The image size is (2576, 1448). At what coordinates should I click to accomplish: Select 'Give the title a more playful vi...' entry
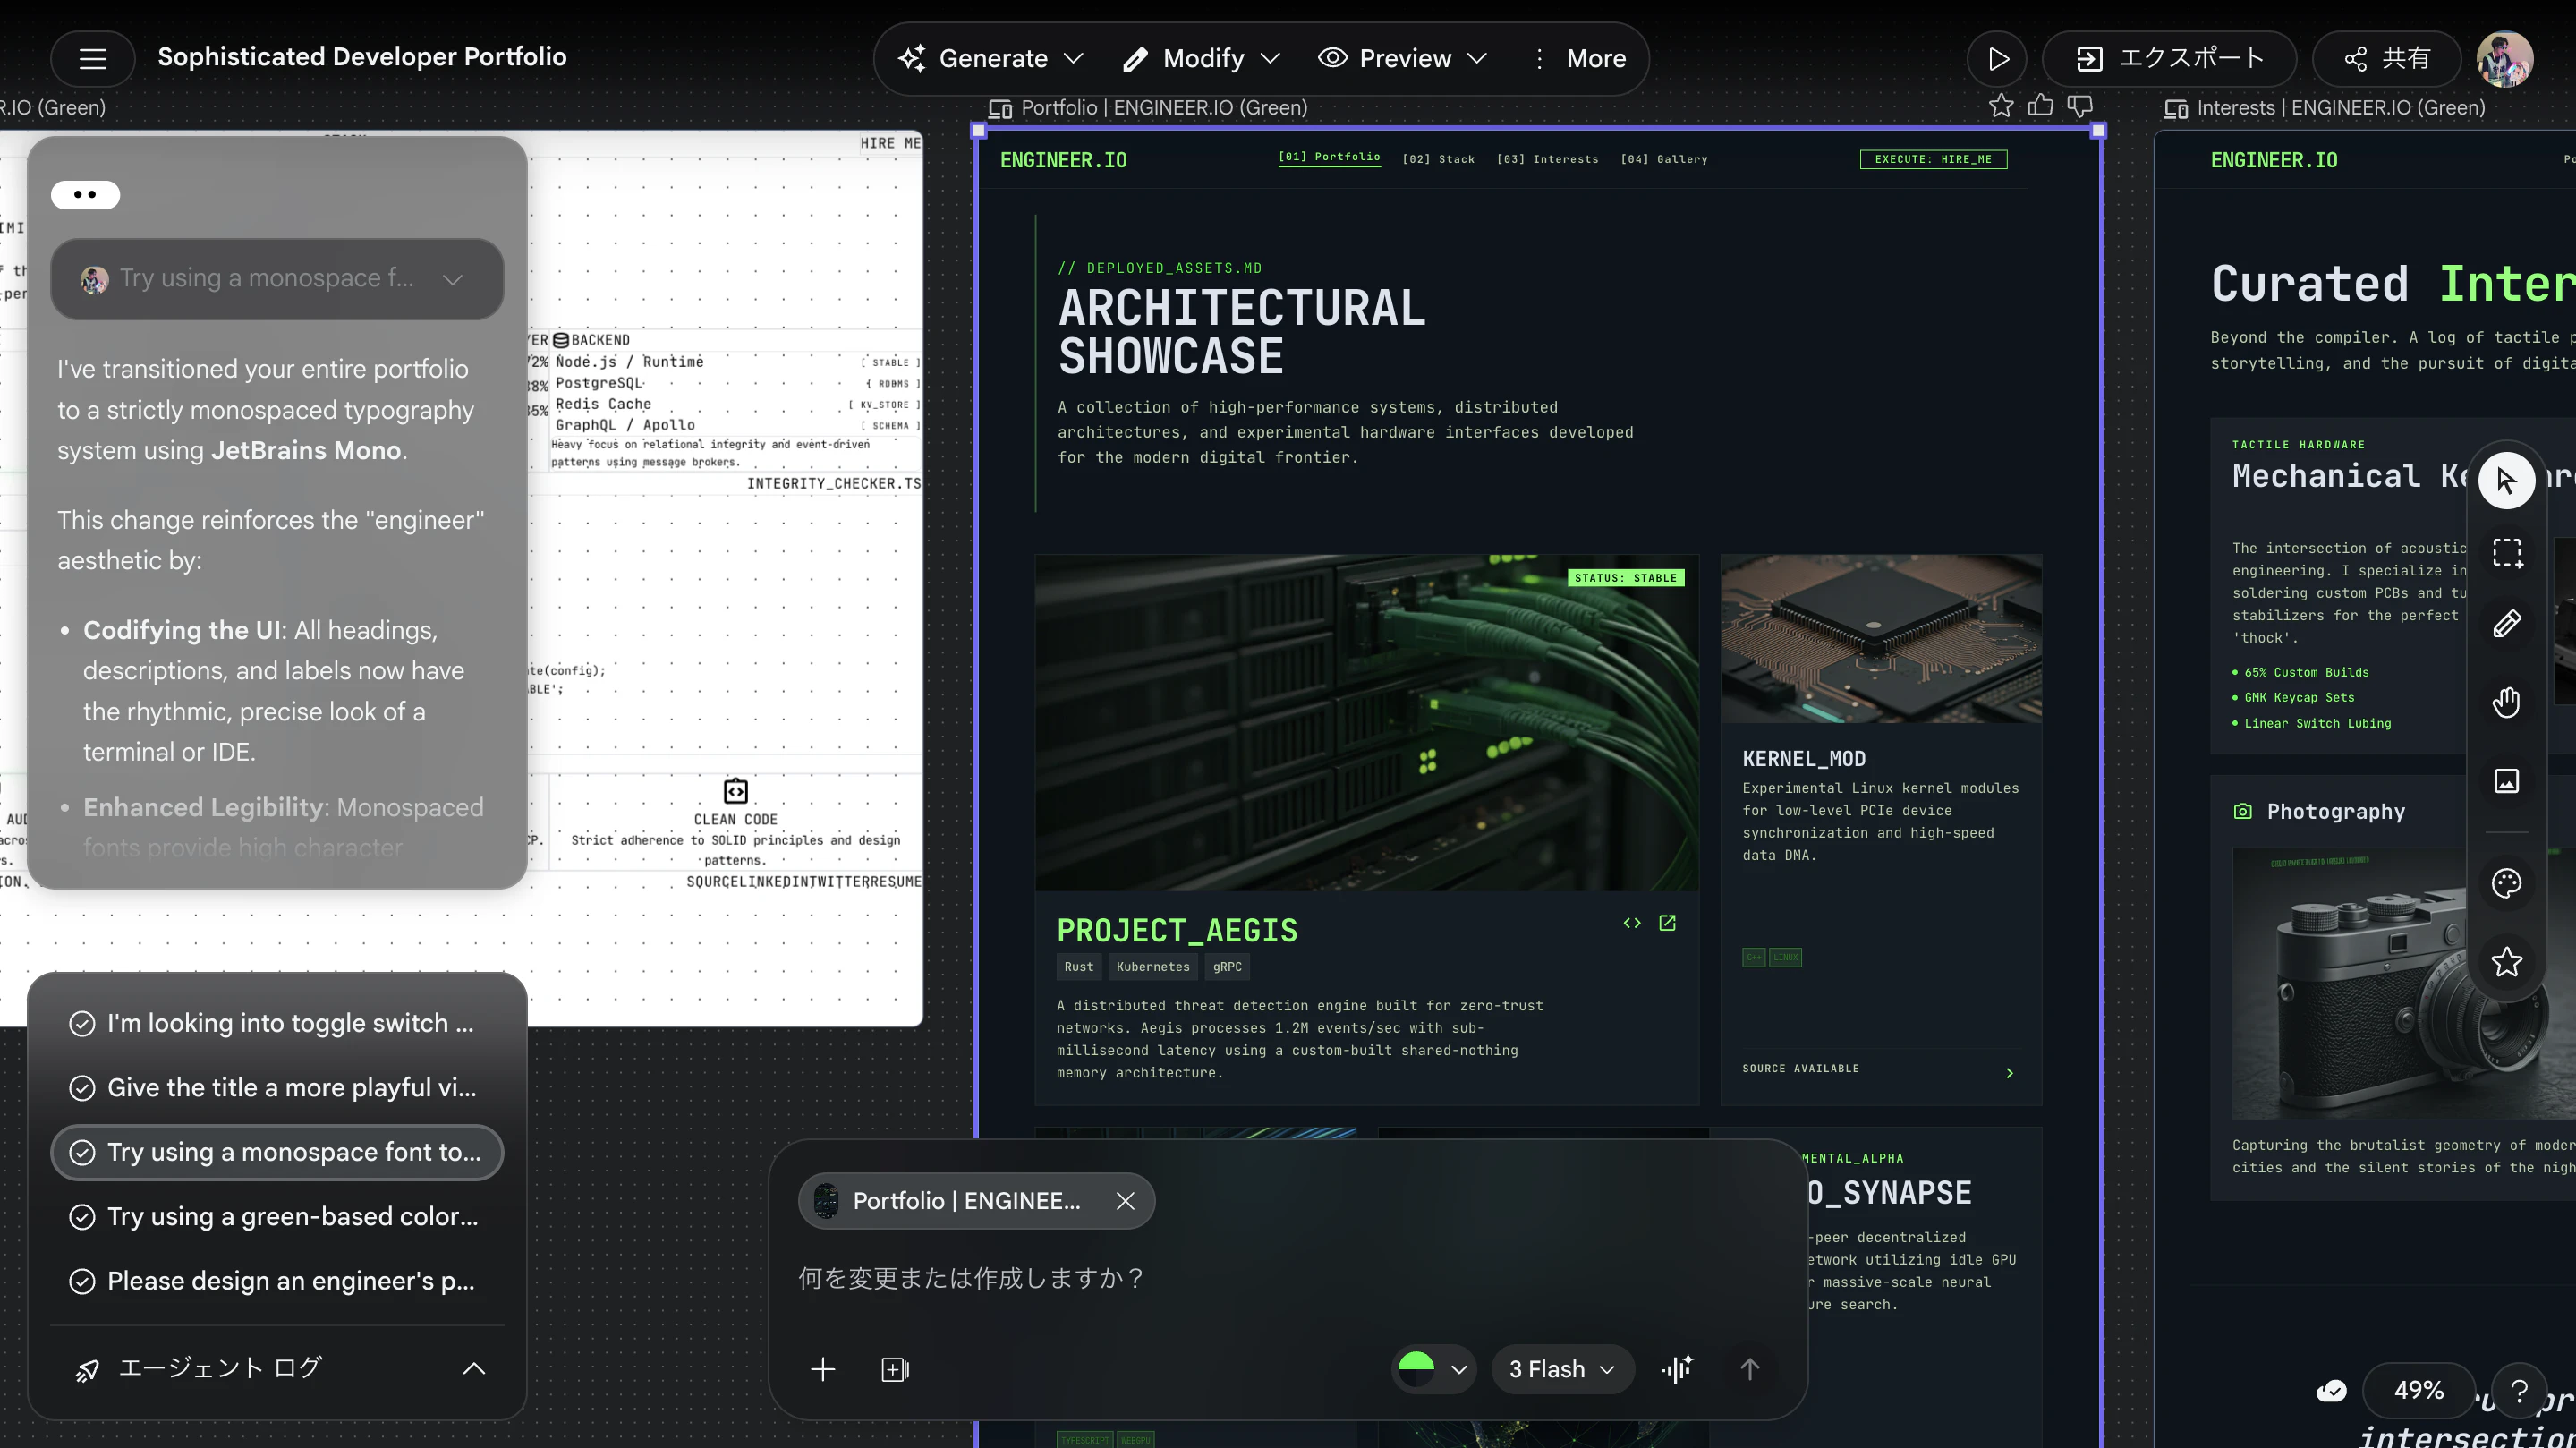[277, 1088]
